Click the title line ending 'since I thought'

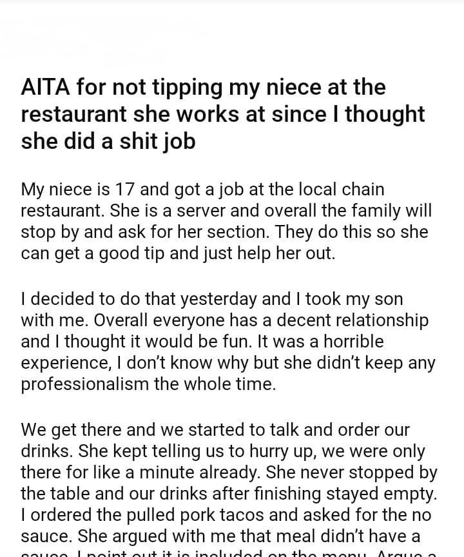click(223, 114)
